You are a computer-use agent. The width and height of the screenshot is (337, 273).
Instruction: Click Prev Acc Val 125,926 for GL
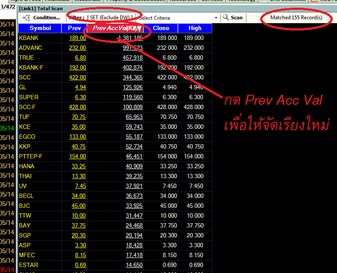[x=133, y=88]
